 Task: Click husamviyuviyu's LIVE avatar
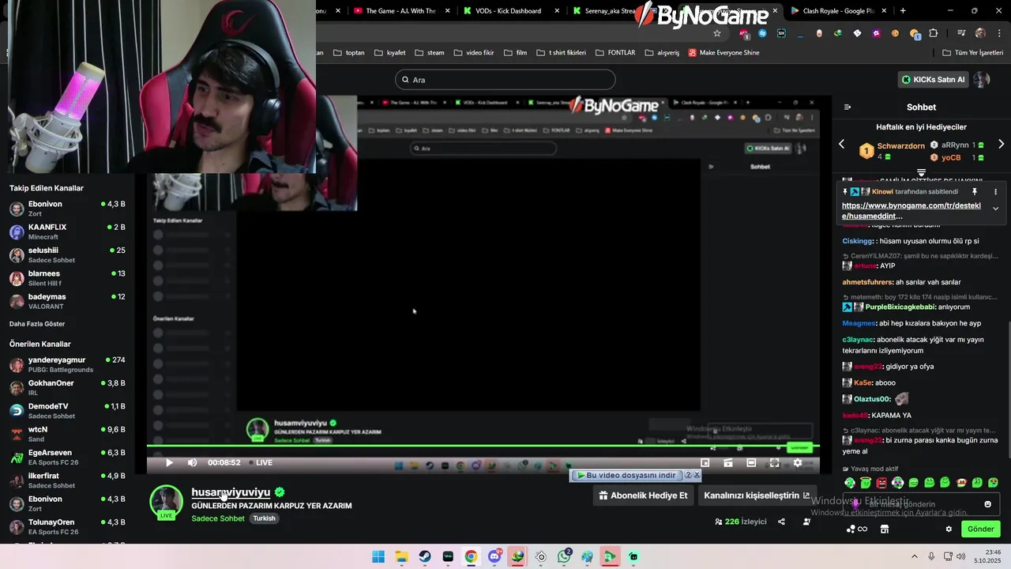tap(166, 503)
